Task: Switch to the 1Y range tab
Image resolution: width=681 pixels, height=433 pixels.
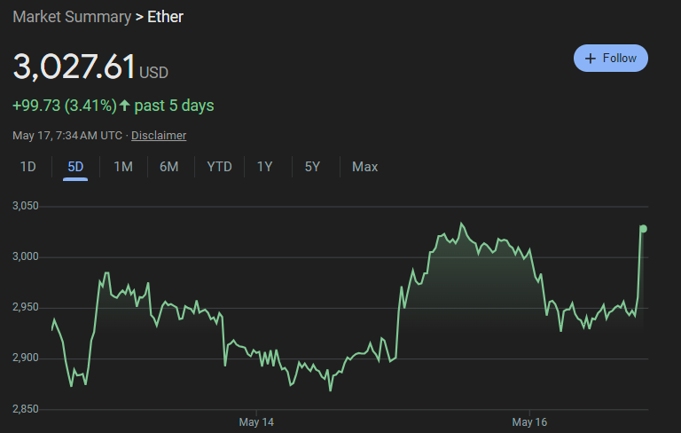Action: coord(265,167)
